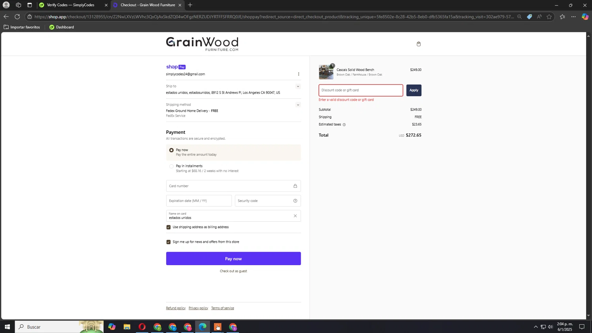Open the Refund policy link

pos(176,308)
